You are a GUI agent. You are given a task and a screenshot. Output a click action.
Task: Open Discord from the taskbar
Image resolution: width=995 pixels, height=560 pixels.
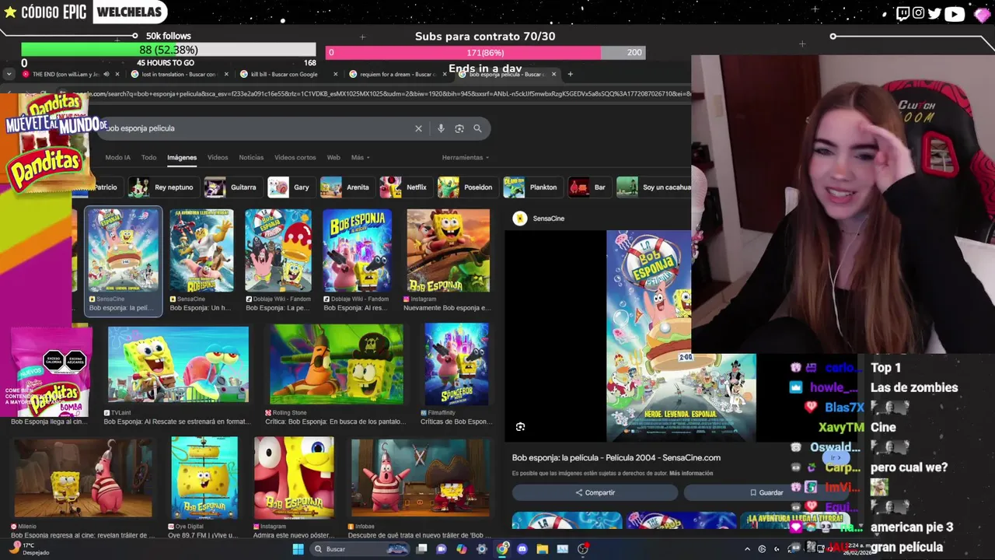522,549
